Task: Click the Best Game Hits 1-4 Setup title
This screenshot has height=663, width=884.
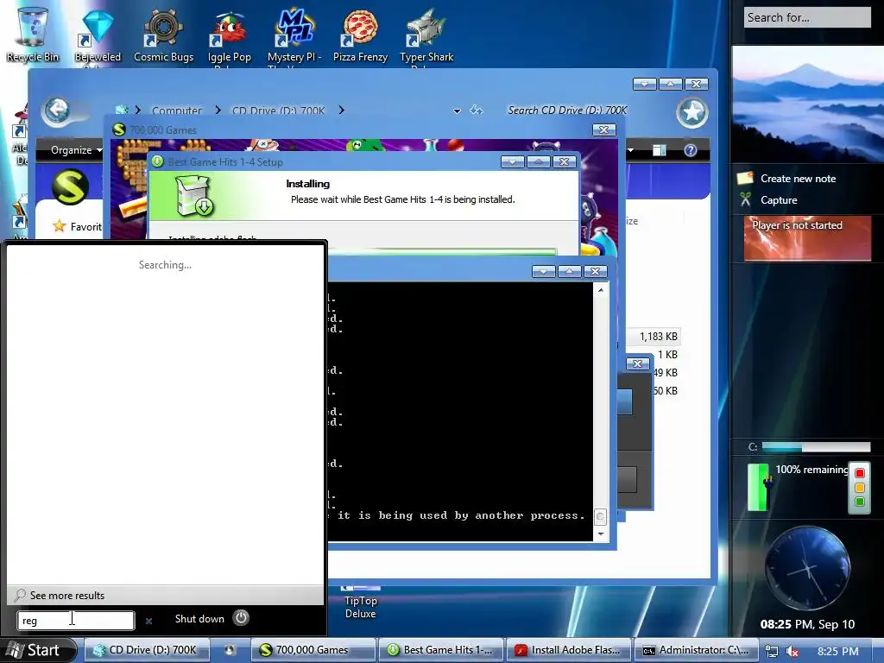Action: click(225, 161)
